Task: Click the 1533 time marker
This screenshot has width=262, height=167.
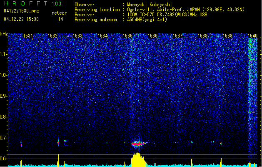Action: 78,35
